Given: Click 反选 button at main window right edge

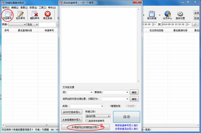Looking at the screenshot, I should tap(197, 18).
